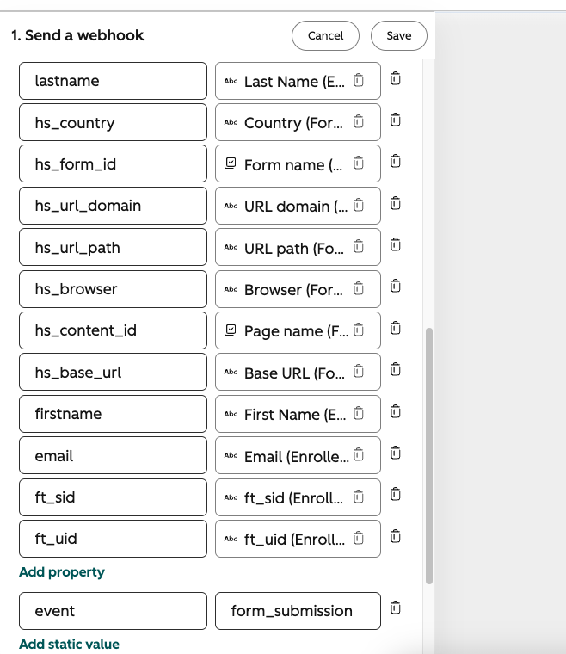Edit the firstname key field
566x654 pixels.
[x=113, y=414]
